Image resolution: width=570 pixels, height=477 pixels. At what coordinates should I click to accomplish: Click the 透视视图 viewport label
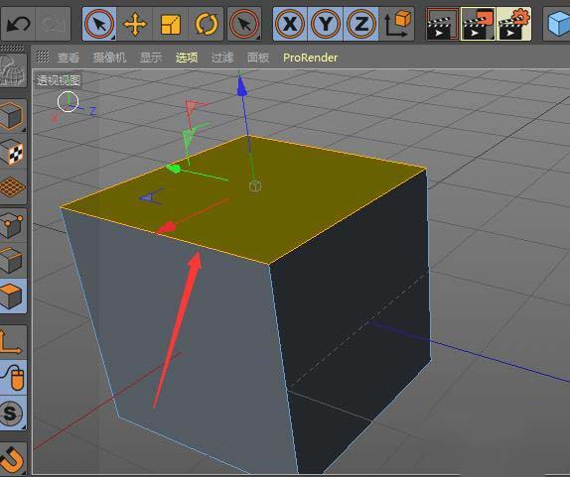click(x=59, y=80)
